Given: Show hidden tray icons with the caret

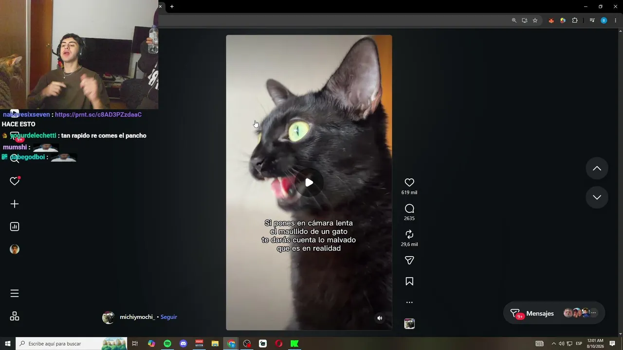Looking at the screenshot, I should pyautogui.click(x=553, y=344).
